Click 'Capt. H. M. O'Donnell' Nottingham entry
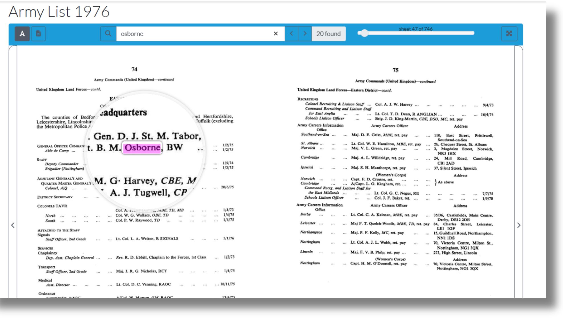Screen dimensions: 570x330 tap(378, 264)
